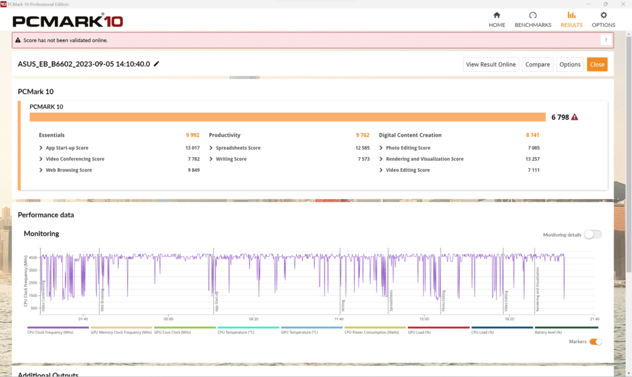Select the Results bar chart icon
Screen dimensions: 632x377
click(x=571, y=15)
